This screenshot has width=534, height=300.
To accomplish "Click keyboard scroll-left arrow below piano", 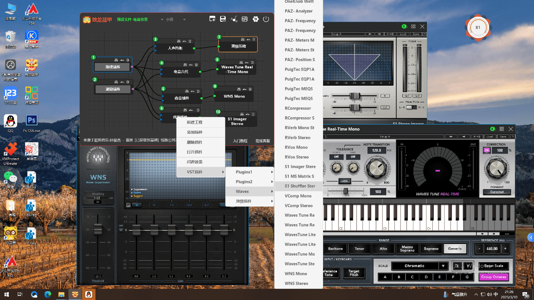I will tap(482, 234).
